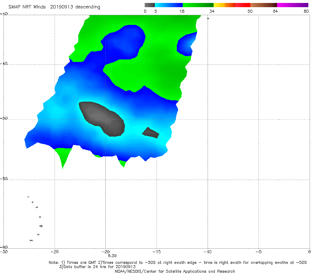Click the green segment of the color bar
The width and height of the screenshot is (313, 274).
coord(198,5)
